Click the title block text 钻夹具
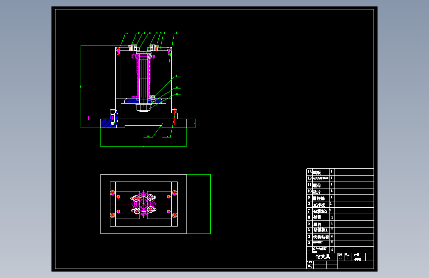This screenshot has width=429, height=278. click(323, 257)
